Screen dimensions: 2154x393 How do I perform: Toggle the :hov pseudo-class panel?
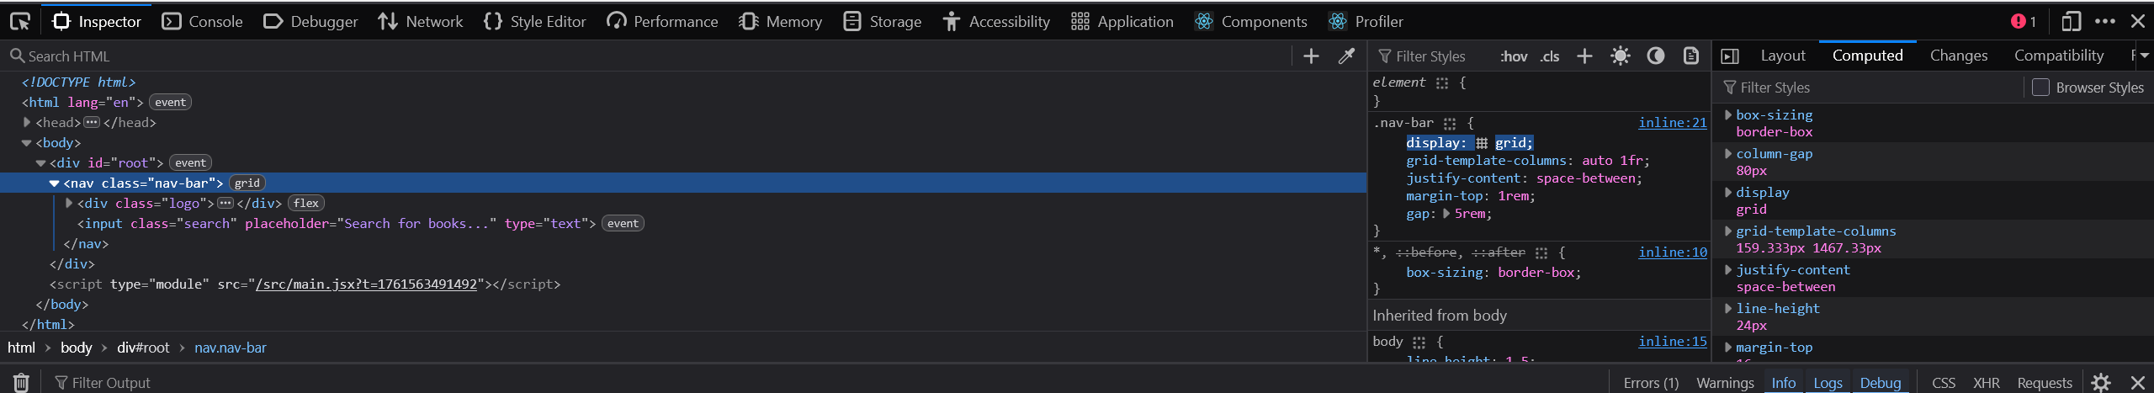pyautogui.click(x=1514, y=56)
